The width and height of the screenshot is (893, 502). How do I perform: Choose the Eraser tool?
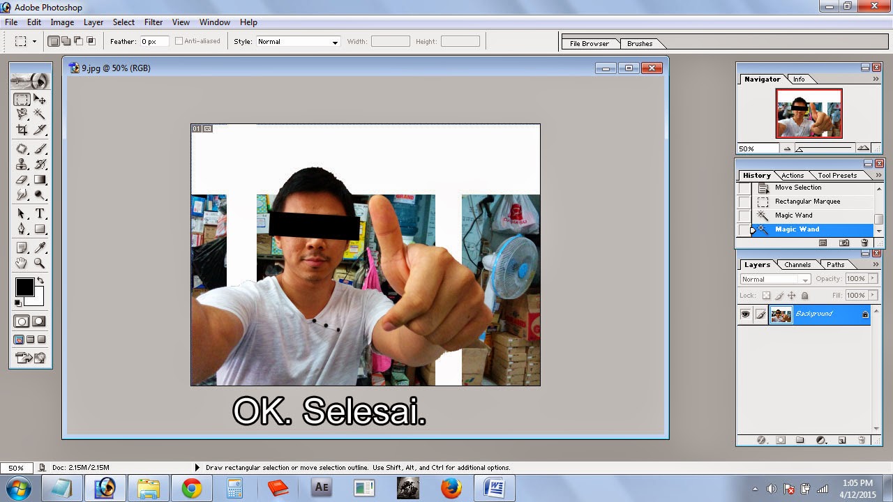(x=22, y=180)
